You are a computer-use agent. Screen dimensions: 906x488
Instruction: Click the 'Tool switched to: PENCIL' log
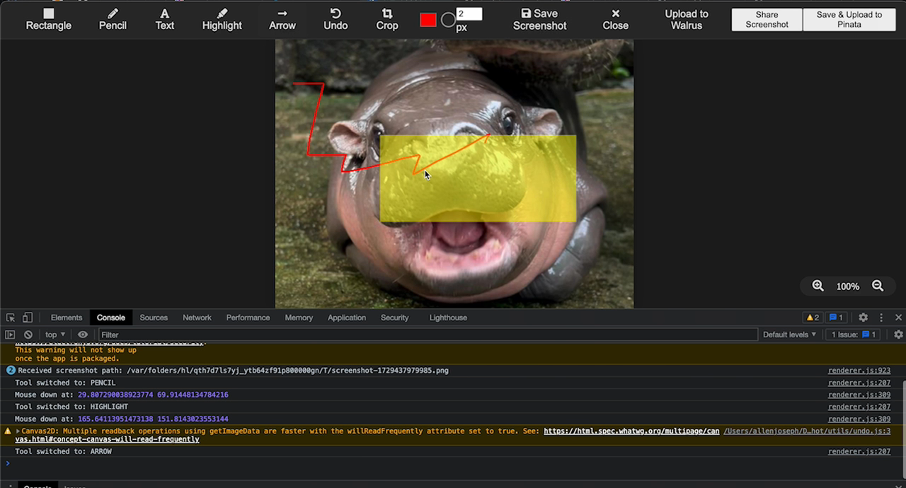point(65,383)
